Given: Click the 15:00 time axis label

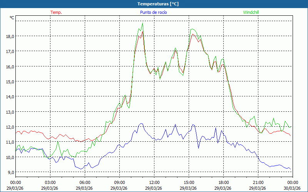Looking at the screenshot, I should pos(189,182).
